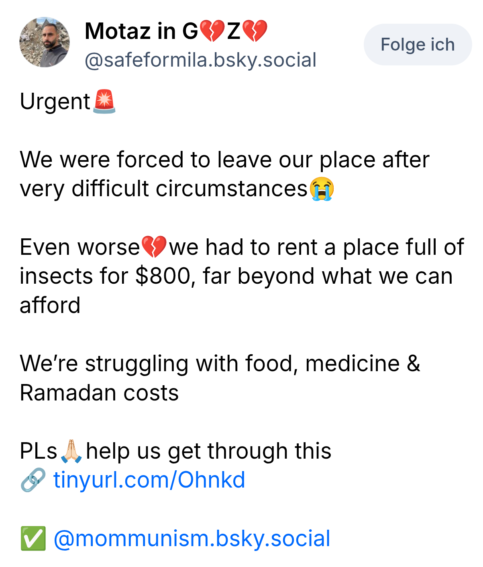
Task: Click the 'help us get through this' text
Action: point(208,451)
